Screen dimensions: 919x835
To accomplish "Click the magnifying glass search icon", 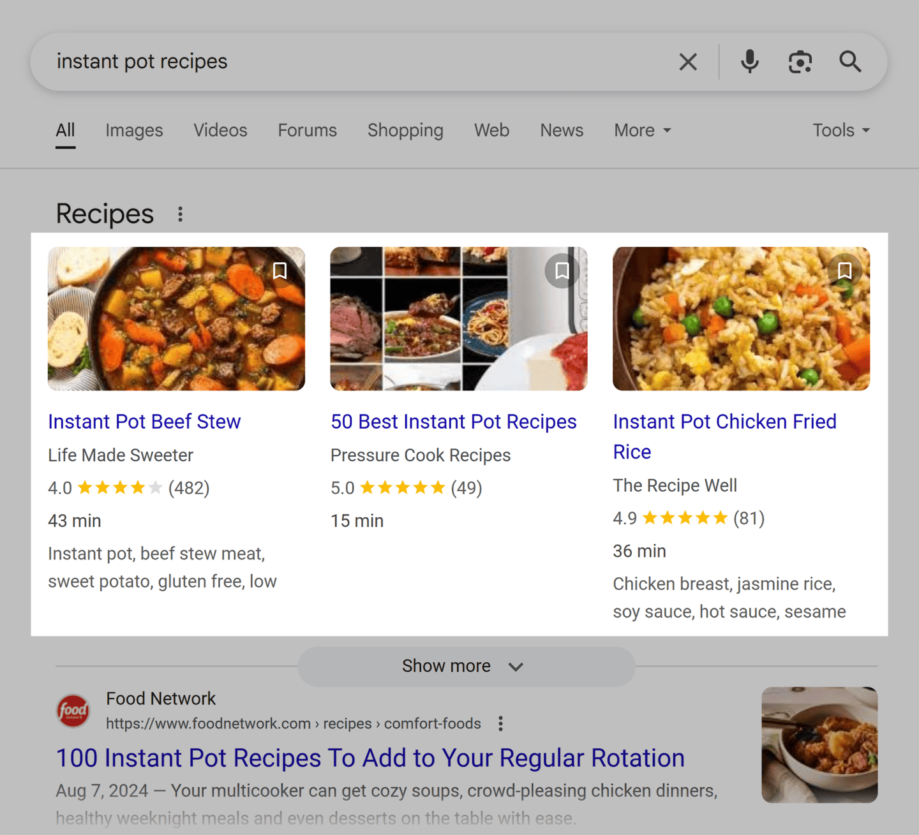I will tap(850, 62).
